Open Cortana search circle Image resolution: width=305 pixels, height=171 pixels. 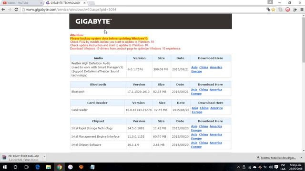tap(15, 167)
